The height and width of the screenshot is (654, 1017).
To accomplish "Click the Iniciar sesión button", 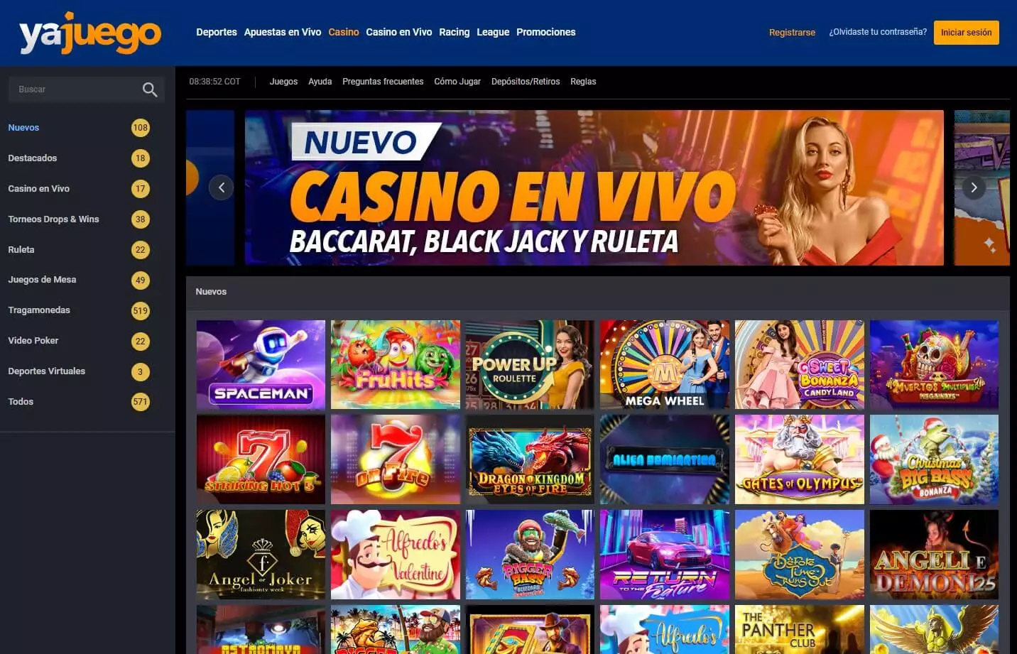I will tap(966, 33).
